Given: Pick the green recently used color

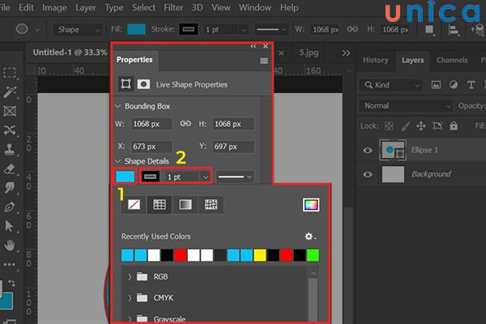Looking at the screenshot, I should pos(313,255).
